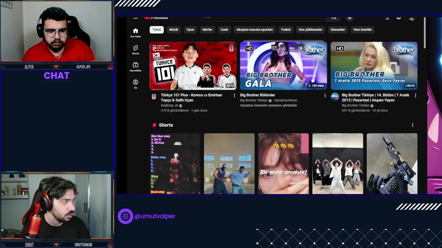Image resolution: width=442 pixels, height=248 pixels.
Task: Click the 130 video playlist badge
Action: 316,86
